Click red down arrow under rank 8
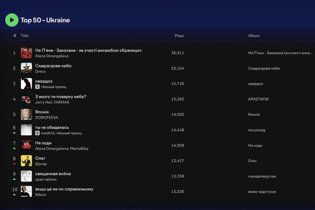 coord(14,164)
